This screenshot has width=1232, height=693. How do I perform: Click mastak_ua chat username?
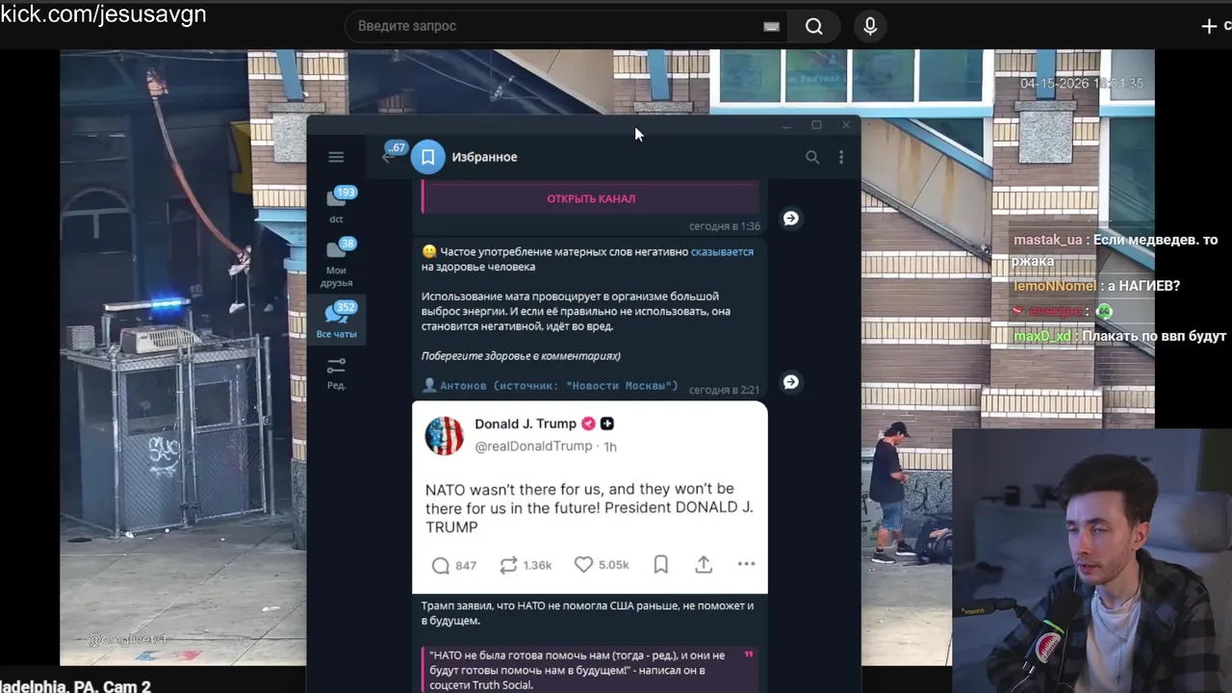click(1048, 240)
